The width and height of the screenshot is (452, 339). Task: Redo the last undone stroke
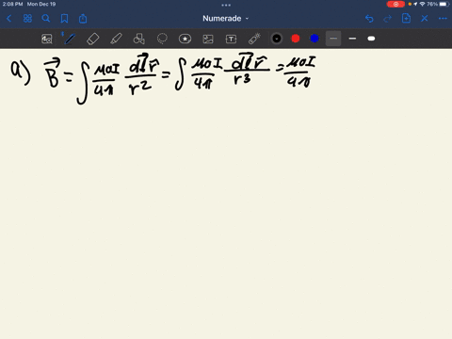[x=388, y=19]
